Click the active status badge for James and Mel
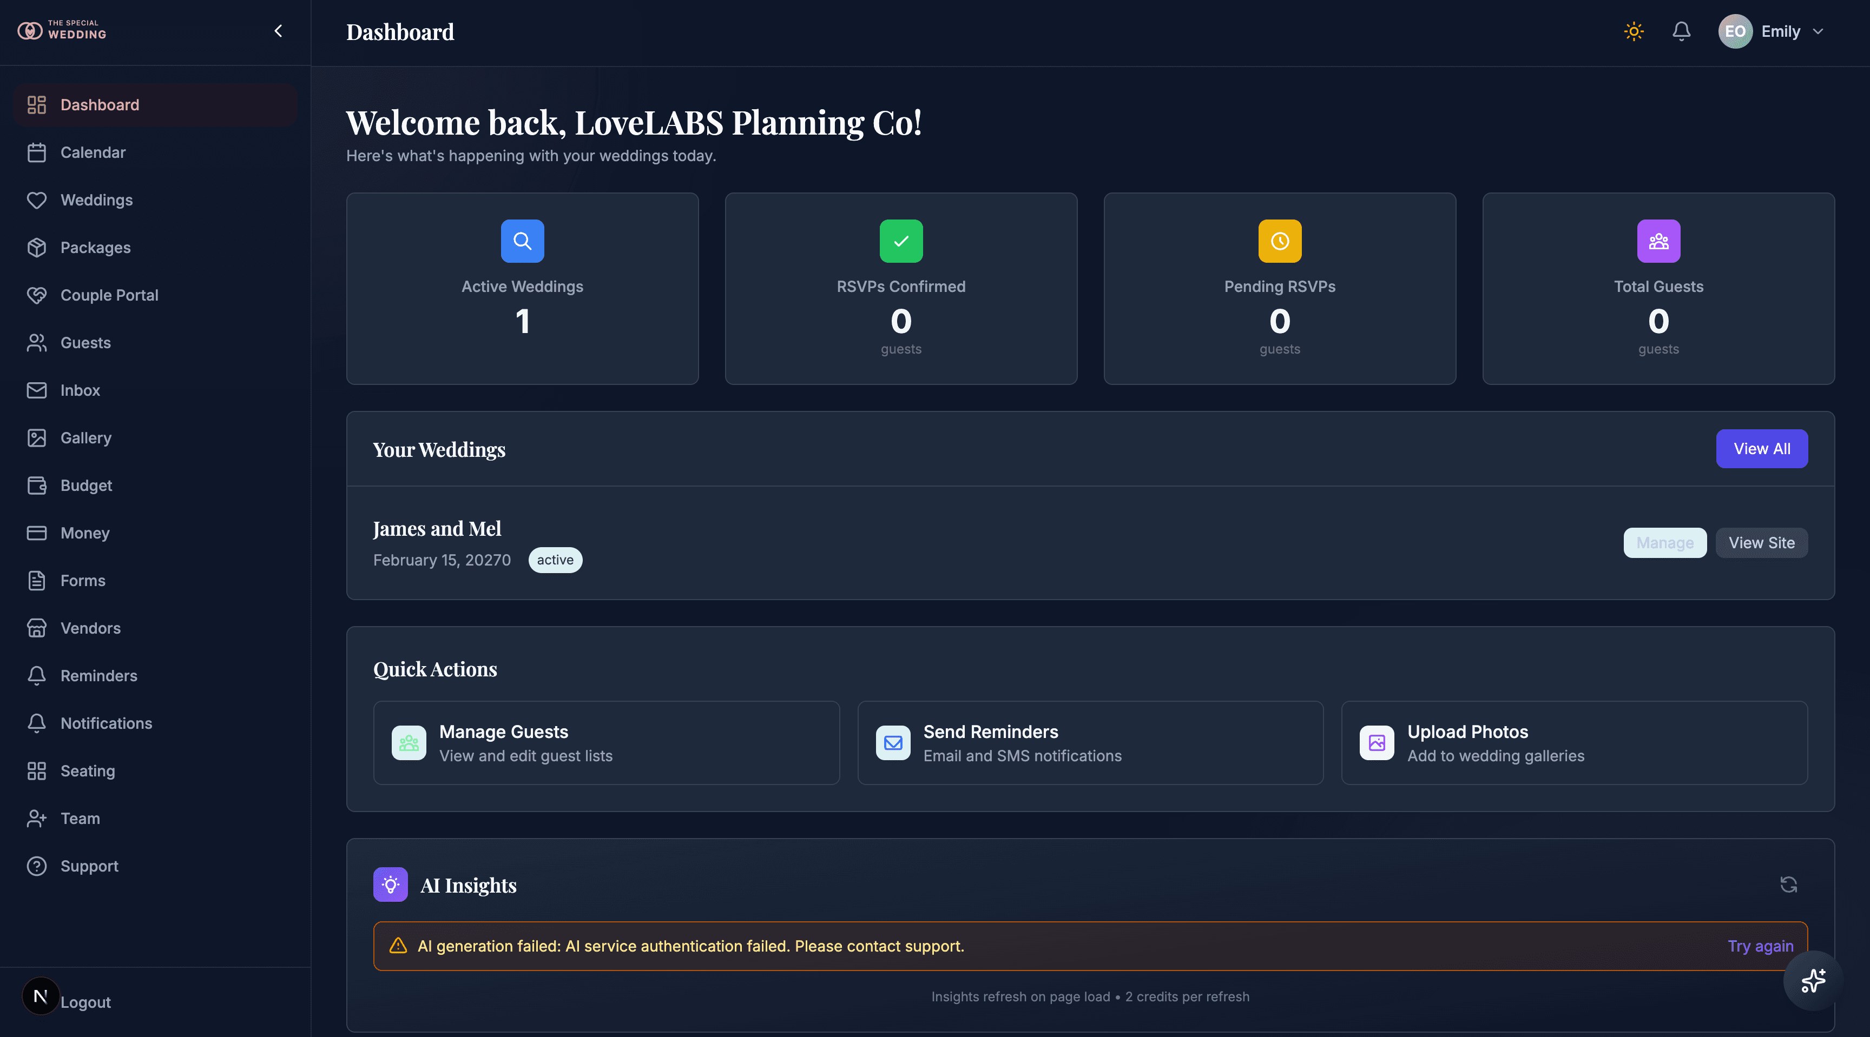 point(555,560)
